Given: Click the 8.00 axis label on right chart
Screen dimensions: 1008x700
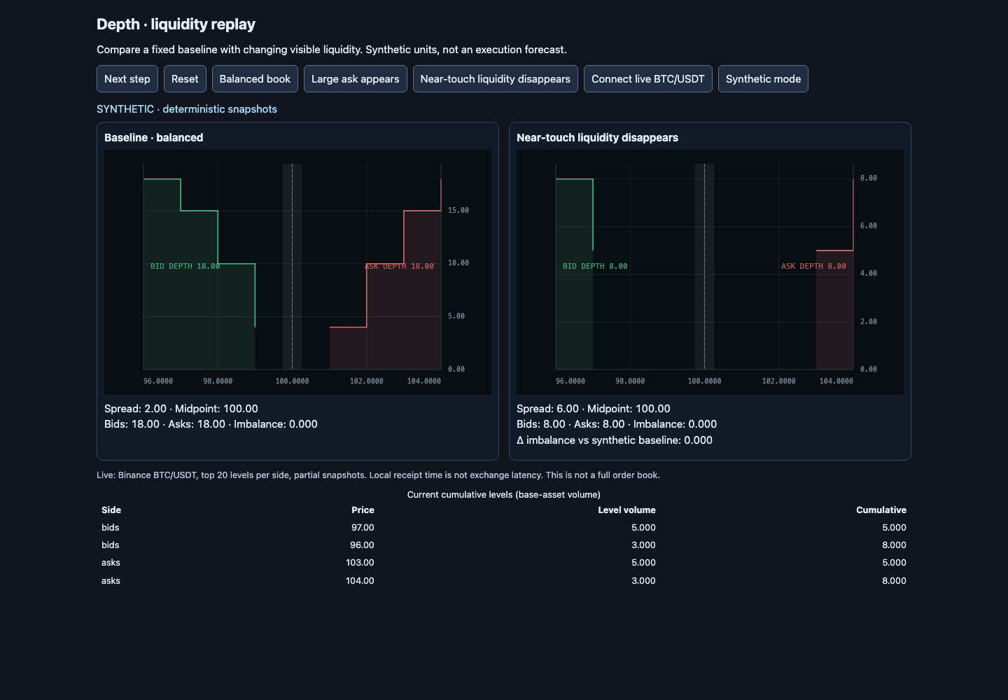Looking at the screenshot, I should point(869,178).
